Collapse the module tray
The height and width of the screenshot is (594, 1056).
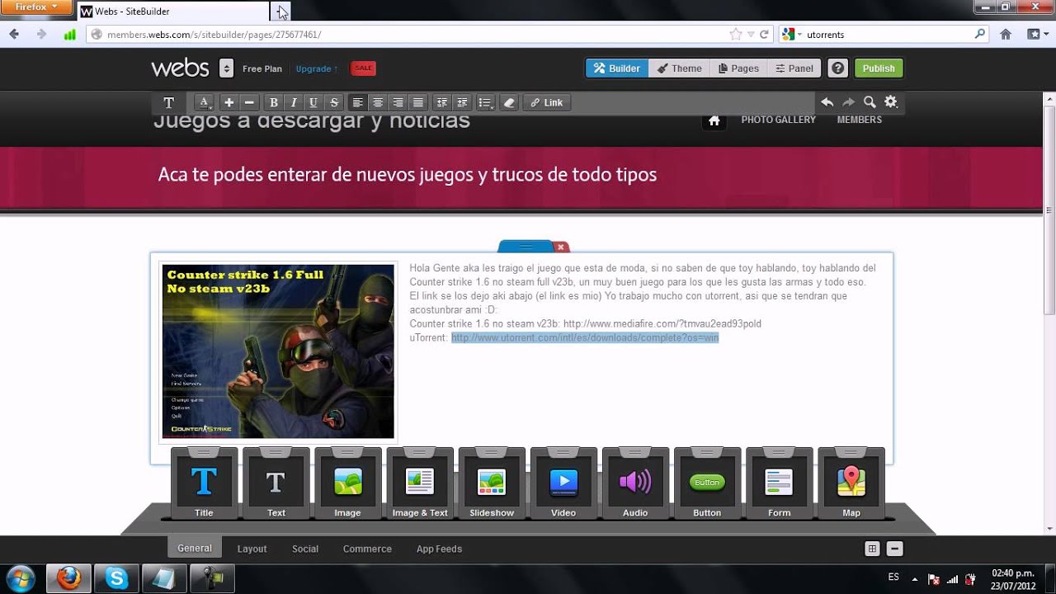pos(895,549)
